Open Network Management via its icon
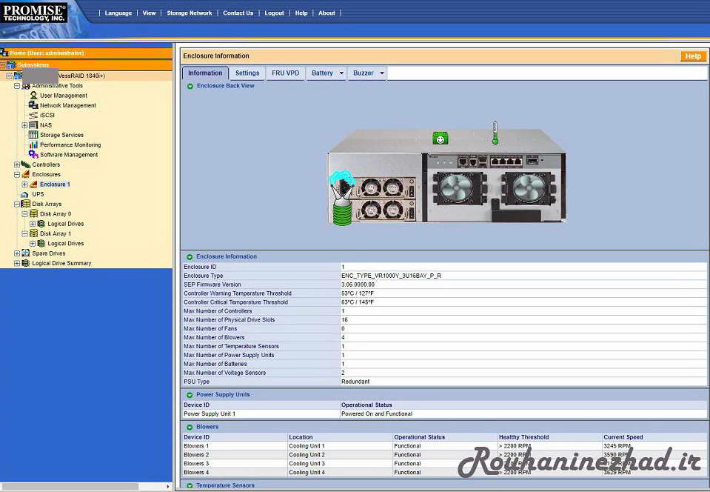 (33, 105)
